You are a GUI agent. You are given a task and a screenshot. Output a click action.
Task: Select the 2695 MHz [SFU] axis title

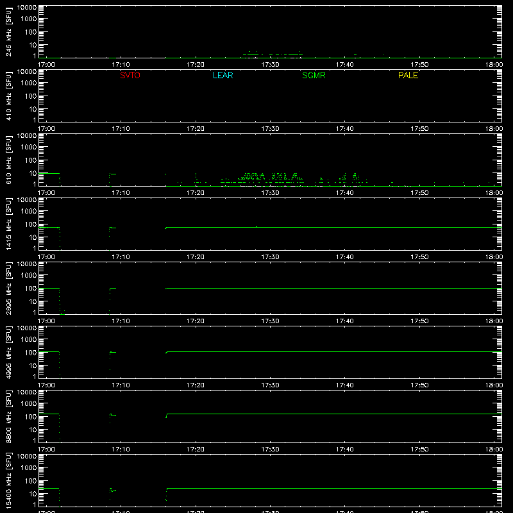[9, 289]
